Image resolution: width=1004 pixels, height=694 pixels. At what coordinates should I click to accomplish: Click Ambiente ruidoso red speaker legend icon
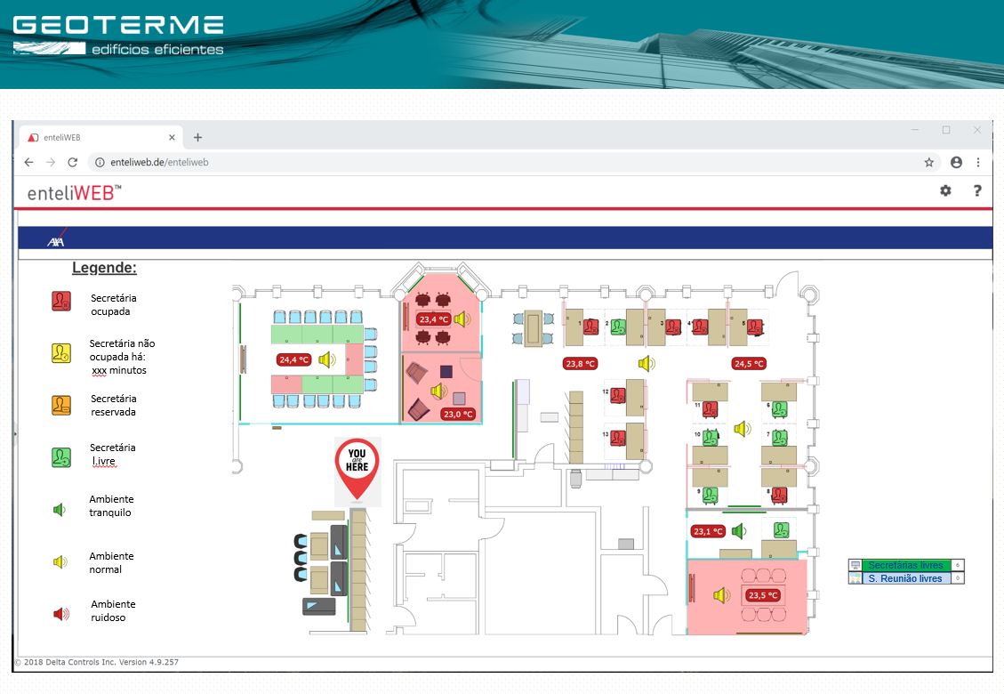coord(60,614)
